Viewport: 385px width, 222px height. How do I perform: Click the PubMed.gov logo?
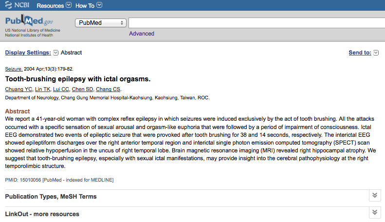click(x=29, y=20)
